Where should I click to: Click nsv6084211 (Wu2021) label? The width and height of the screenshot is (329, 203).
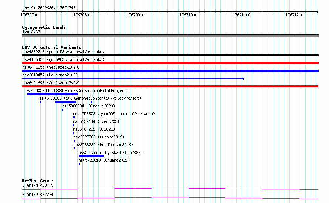point(94,129)
